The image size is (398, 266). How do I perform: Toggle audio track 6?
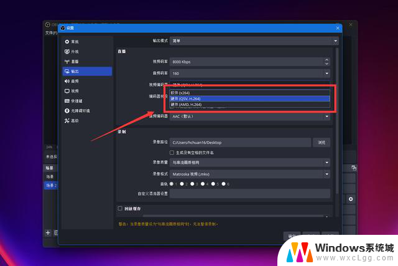[224, 184]
